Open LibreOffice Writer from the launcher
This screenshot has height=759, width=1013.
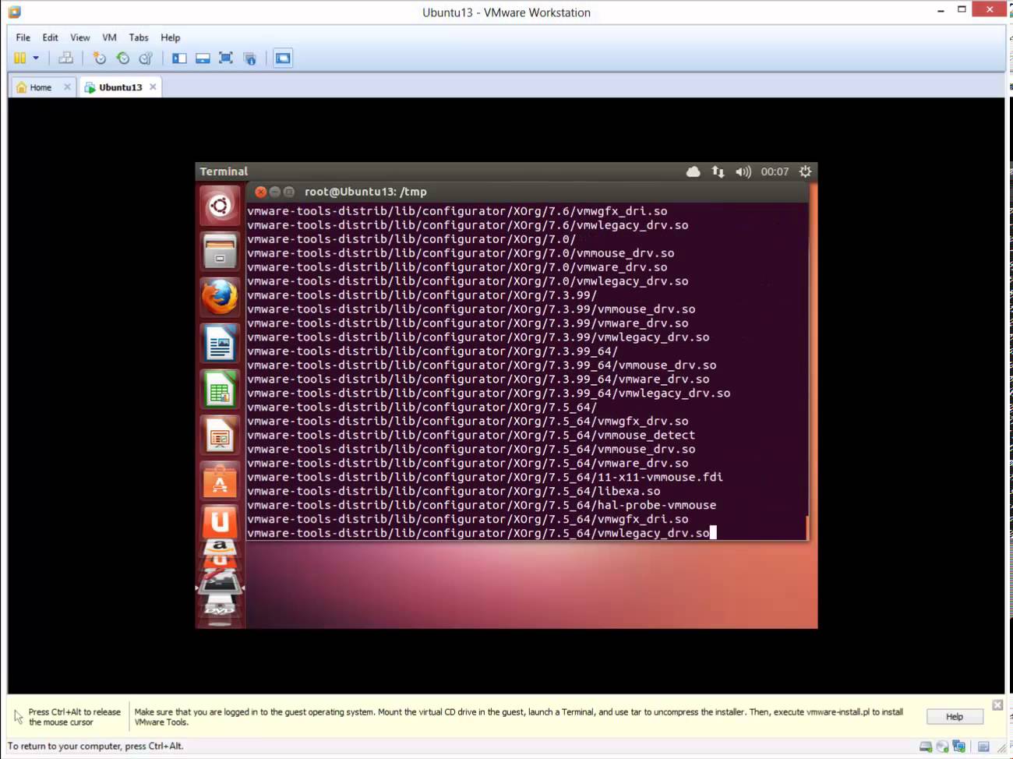[219, 343]
